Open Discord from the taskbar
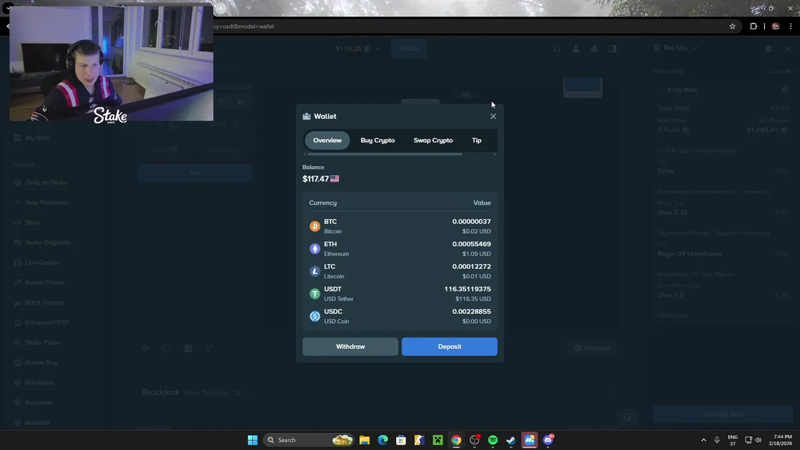Viewport: 800px width, 450px height. (548, 440)
